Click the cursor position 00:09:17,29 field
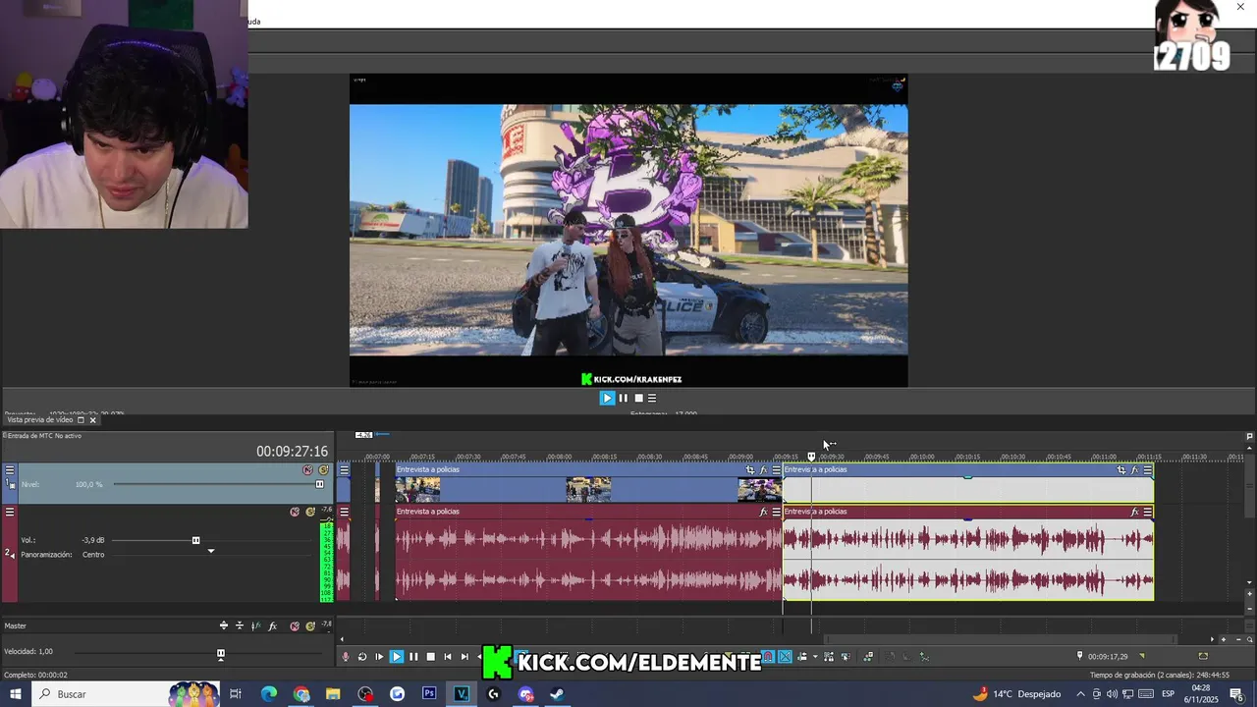 coord(1108,657)
